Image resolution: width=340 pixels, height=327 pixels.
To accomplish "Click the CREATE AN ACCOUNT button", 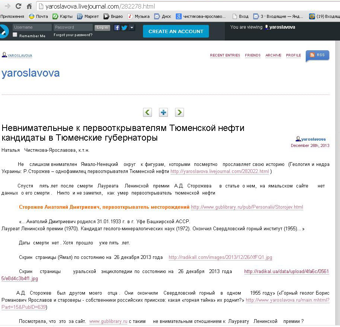I will click(176, 31).
